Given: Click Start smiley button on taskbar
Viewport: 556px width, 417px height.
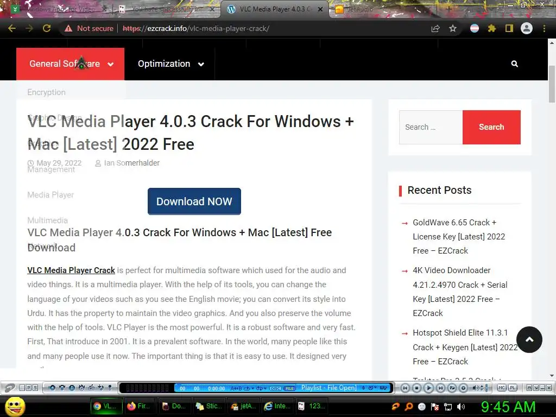Looking at the screenshot, I should [15, 407].
